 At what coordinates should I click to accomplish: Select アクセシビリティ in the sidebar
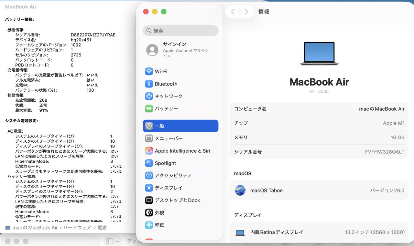pos(173,176)
